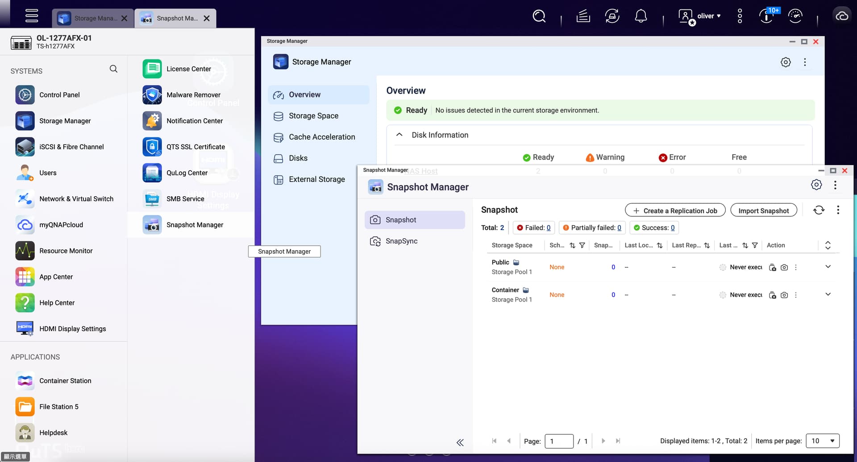Screen dimensions: 857x462
Task: Select SnapSync in Snapshot Manager sidebar
Action: pyautogui.click(x=401, y=241)
